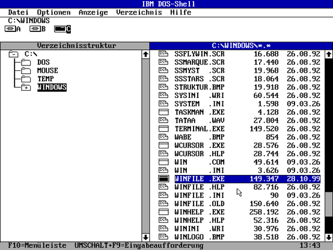
Task: Click the Verzeichnisstruktur panel title bar
Action: point(75,46)
